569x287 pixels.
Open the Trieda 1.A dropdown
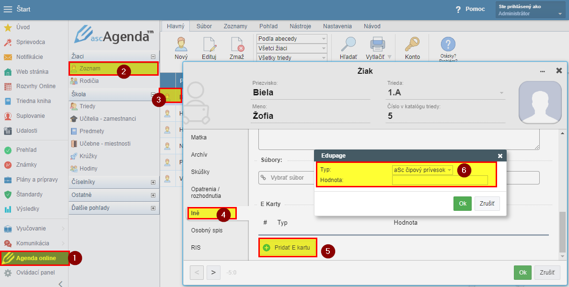point(446,92)
